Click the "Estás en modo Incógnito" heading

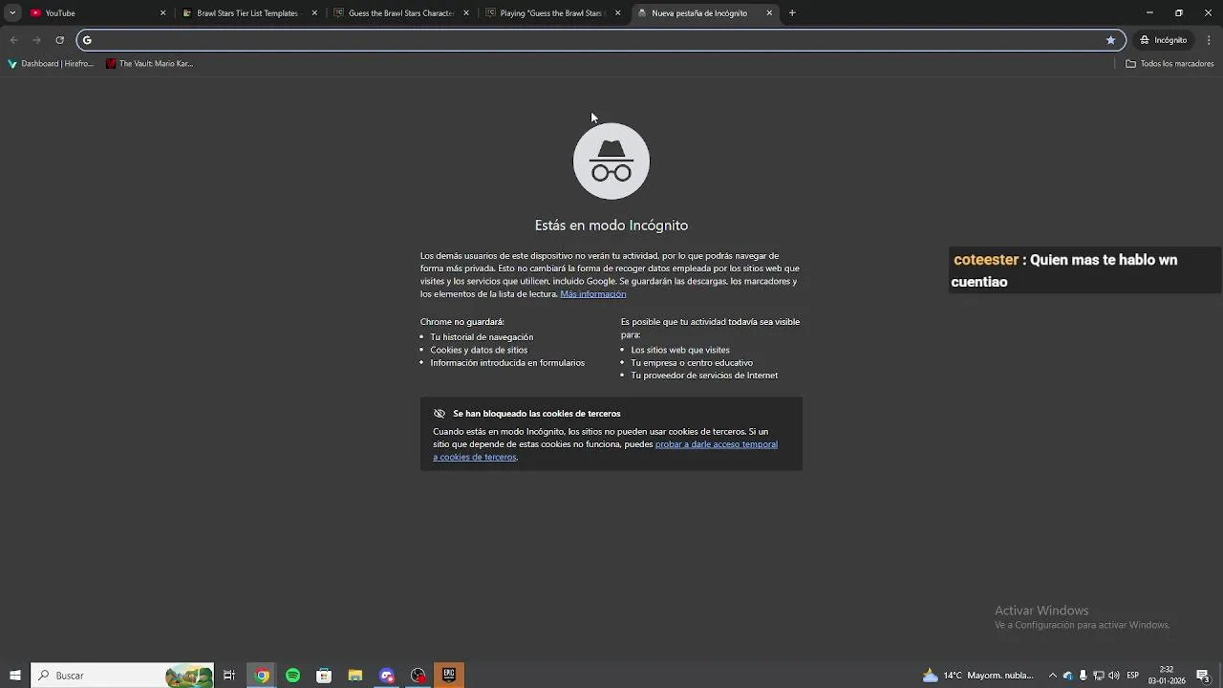[x=611, y=226]
